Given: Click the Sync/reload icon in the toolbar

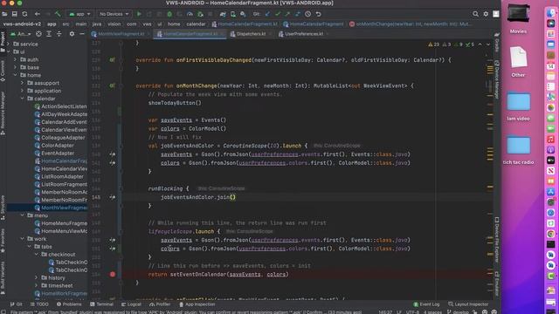Looking at the screenshot, I should click(24, 14).
